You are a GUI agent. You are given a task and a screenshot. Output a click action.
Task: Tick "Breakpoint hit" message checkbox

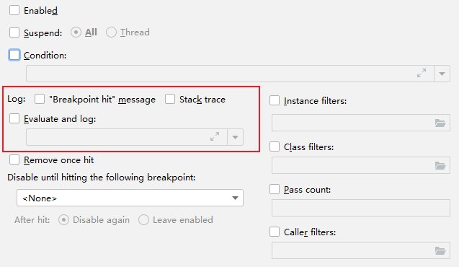40,99
